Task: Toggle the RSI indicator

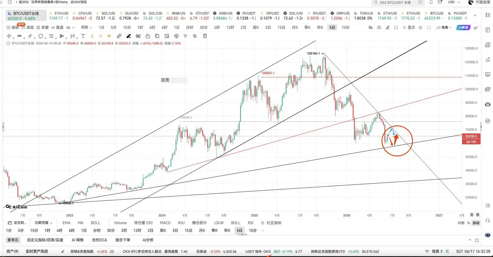Action: coord(251,223)
